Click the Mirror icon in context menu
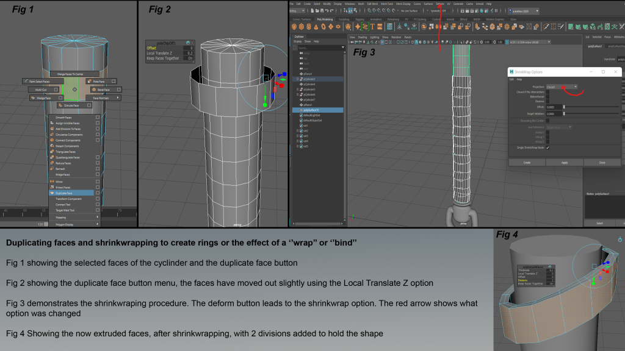625x351 pixels. [x=52, y=182]
